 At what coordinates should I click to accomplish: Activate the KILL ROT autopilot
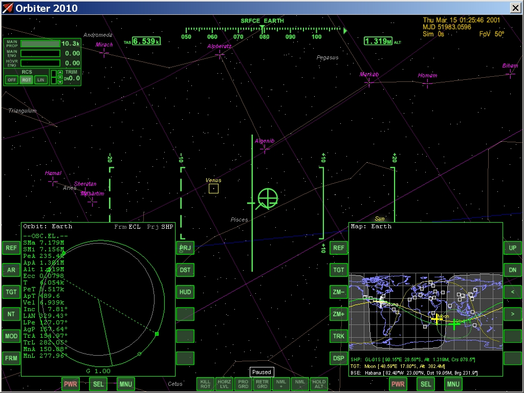click(205, 384)
